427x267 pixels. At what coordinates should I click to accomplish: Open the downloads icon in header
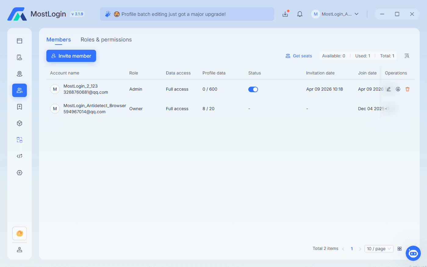pyautogui.click(x=285, y=14)
